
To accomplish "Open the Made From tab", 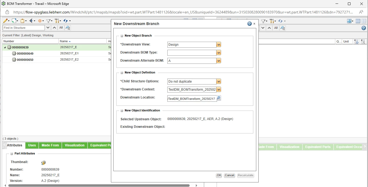I will [x=50, y=145].
